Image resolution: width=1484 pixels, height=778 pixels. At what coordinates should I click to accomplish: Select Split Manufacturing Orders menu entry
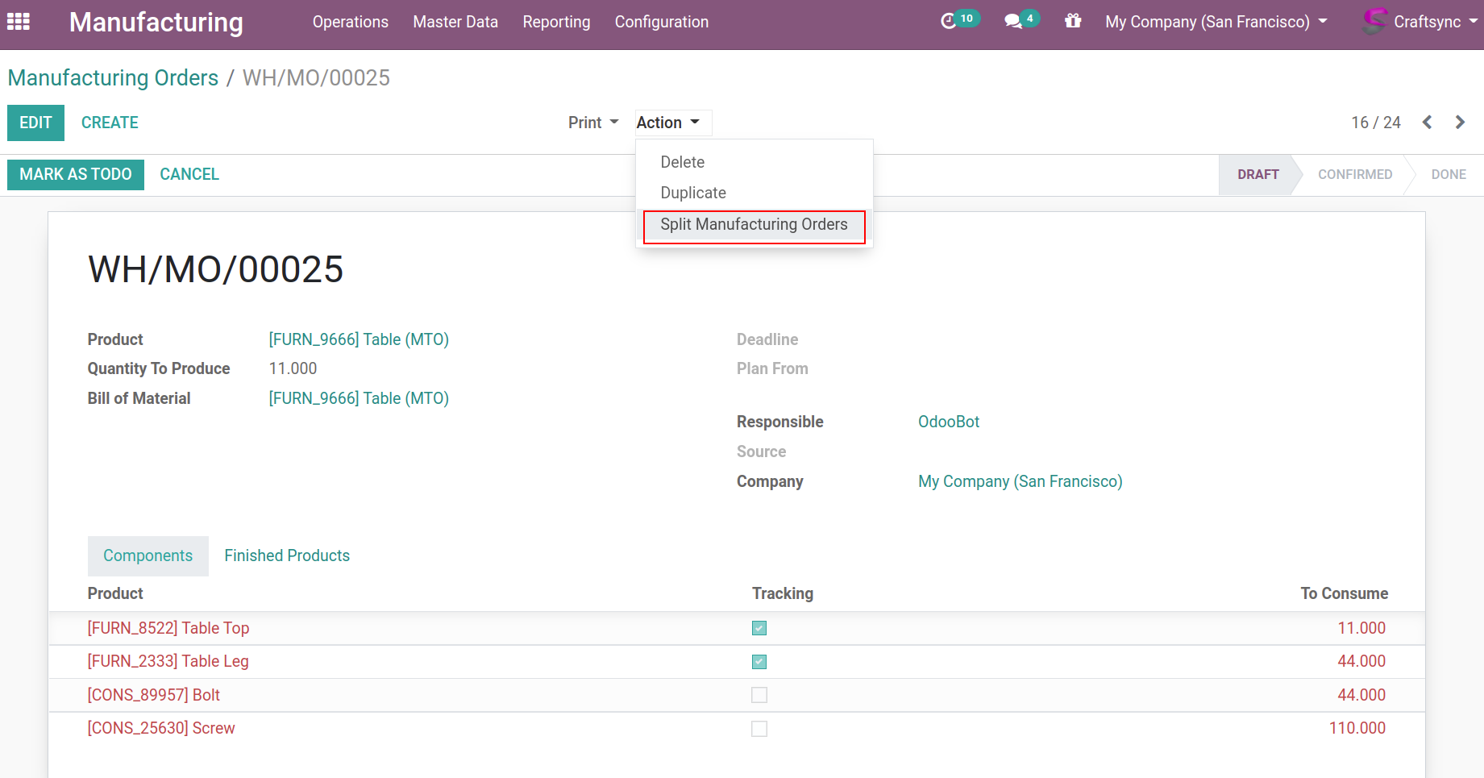click(x=754, y=225)
